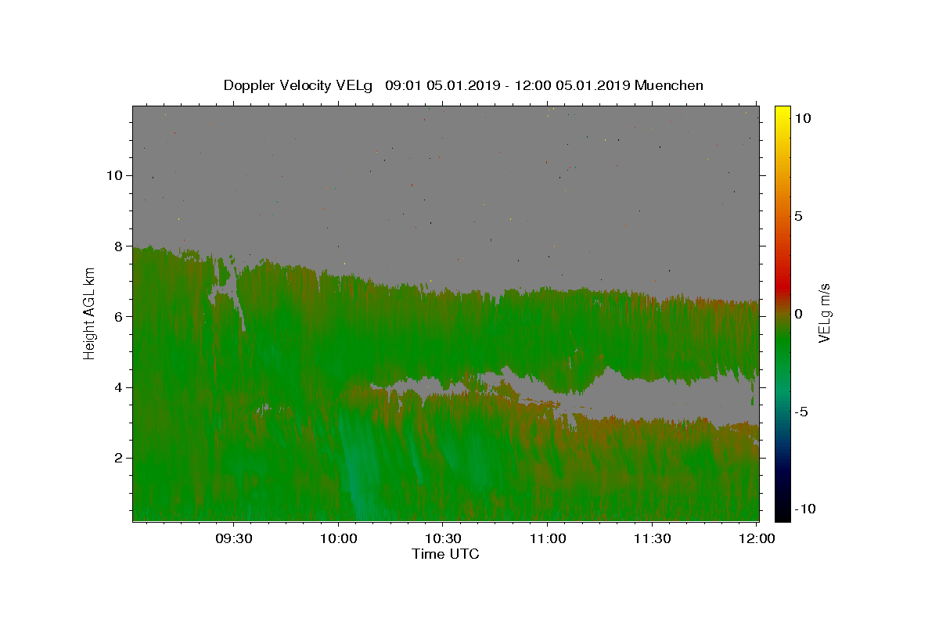Click the black bottom of the colorbar
Viewport: 939px width, 626px height.
click(782, 513)
